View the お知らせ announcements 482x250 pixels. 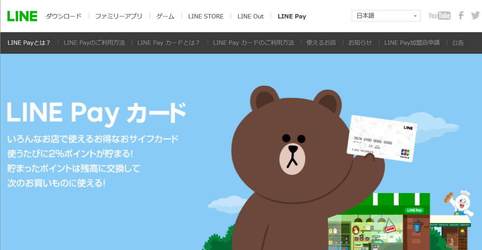(x=360, y=43)
